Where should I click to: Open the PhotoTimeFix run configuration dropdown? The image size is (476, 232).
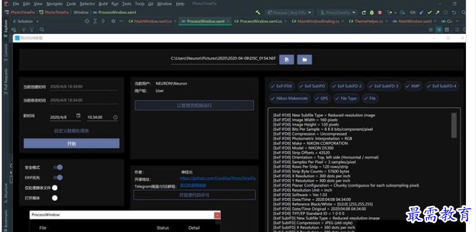338,13
